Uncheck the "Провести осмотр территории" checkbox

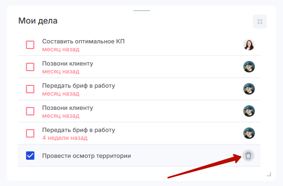pyautogui.click(x=30, y=156)
